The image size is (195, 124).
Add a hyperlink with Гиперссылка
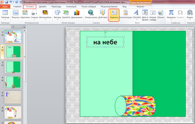(x=91, y=14)
